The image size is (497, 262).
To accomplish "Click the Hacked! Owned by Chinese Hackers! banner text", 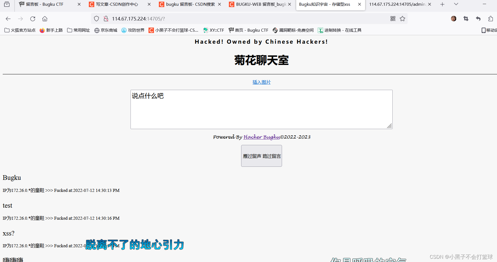I will 261,42.
